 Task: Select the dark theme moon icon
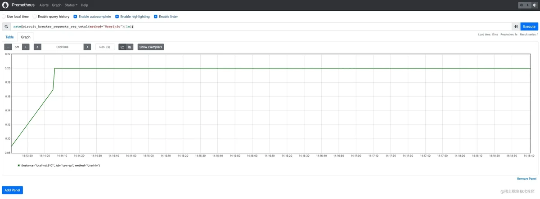[x=527, y=5]
